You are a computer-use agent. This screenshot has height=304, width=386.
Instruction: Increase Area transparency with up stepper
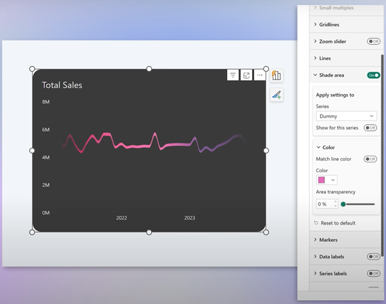click(335, 202)
